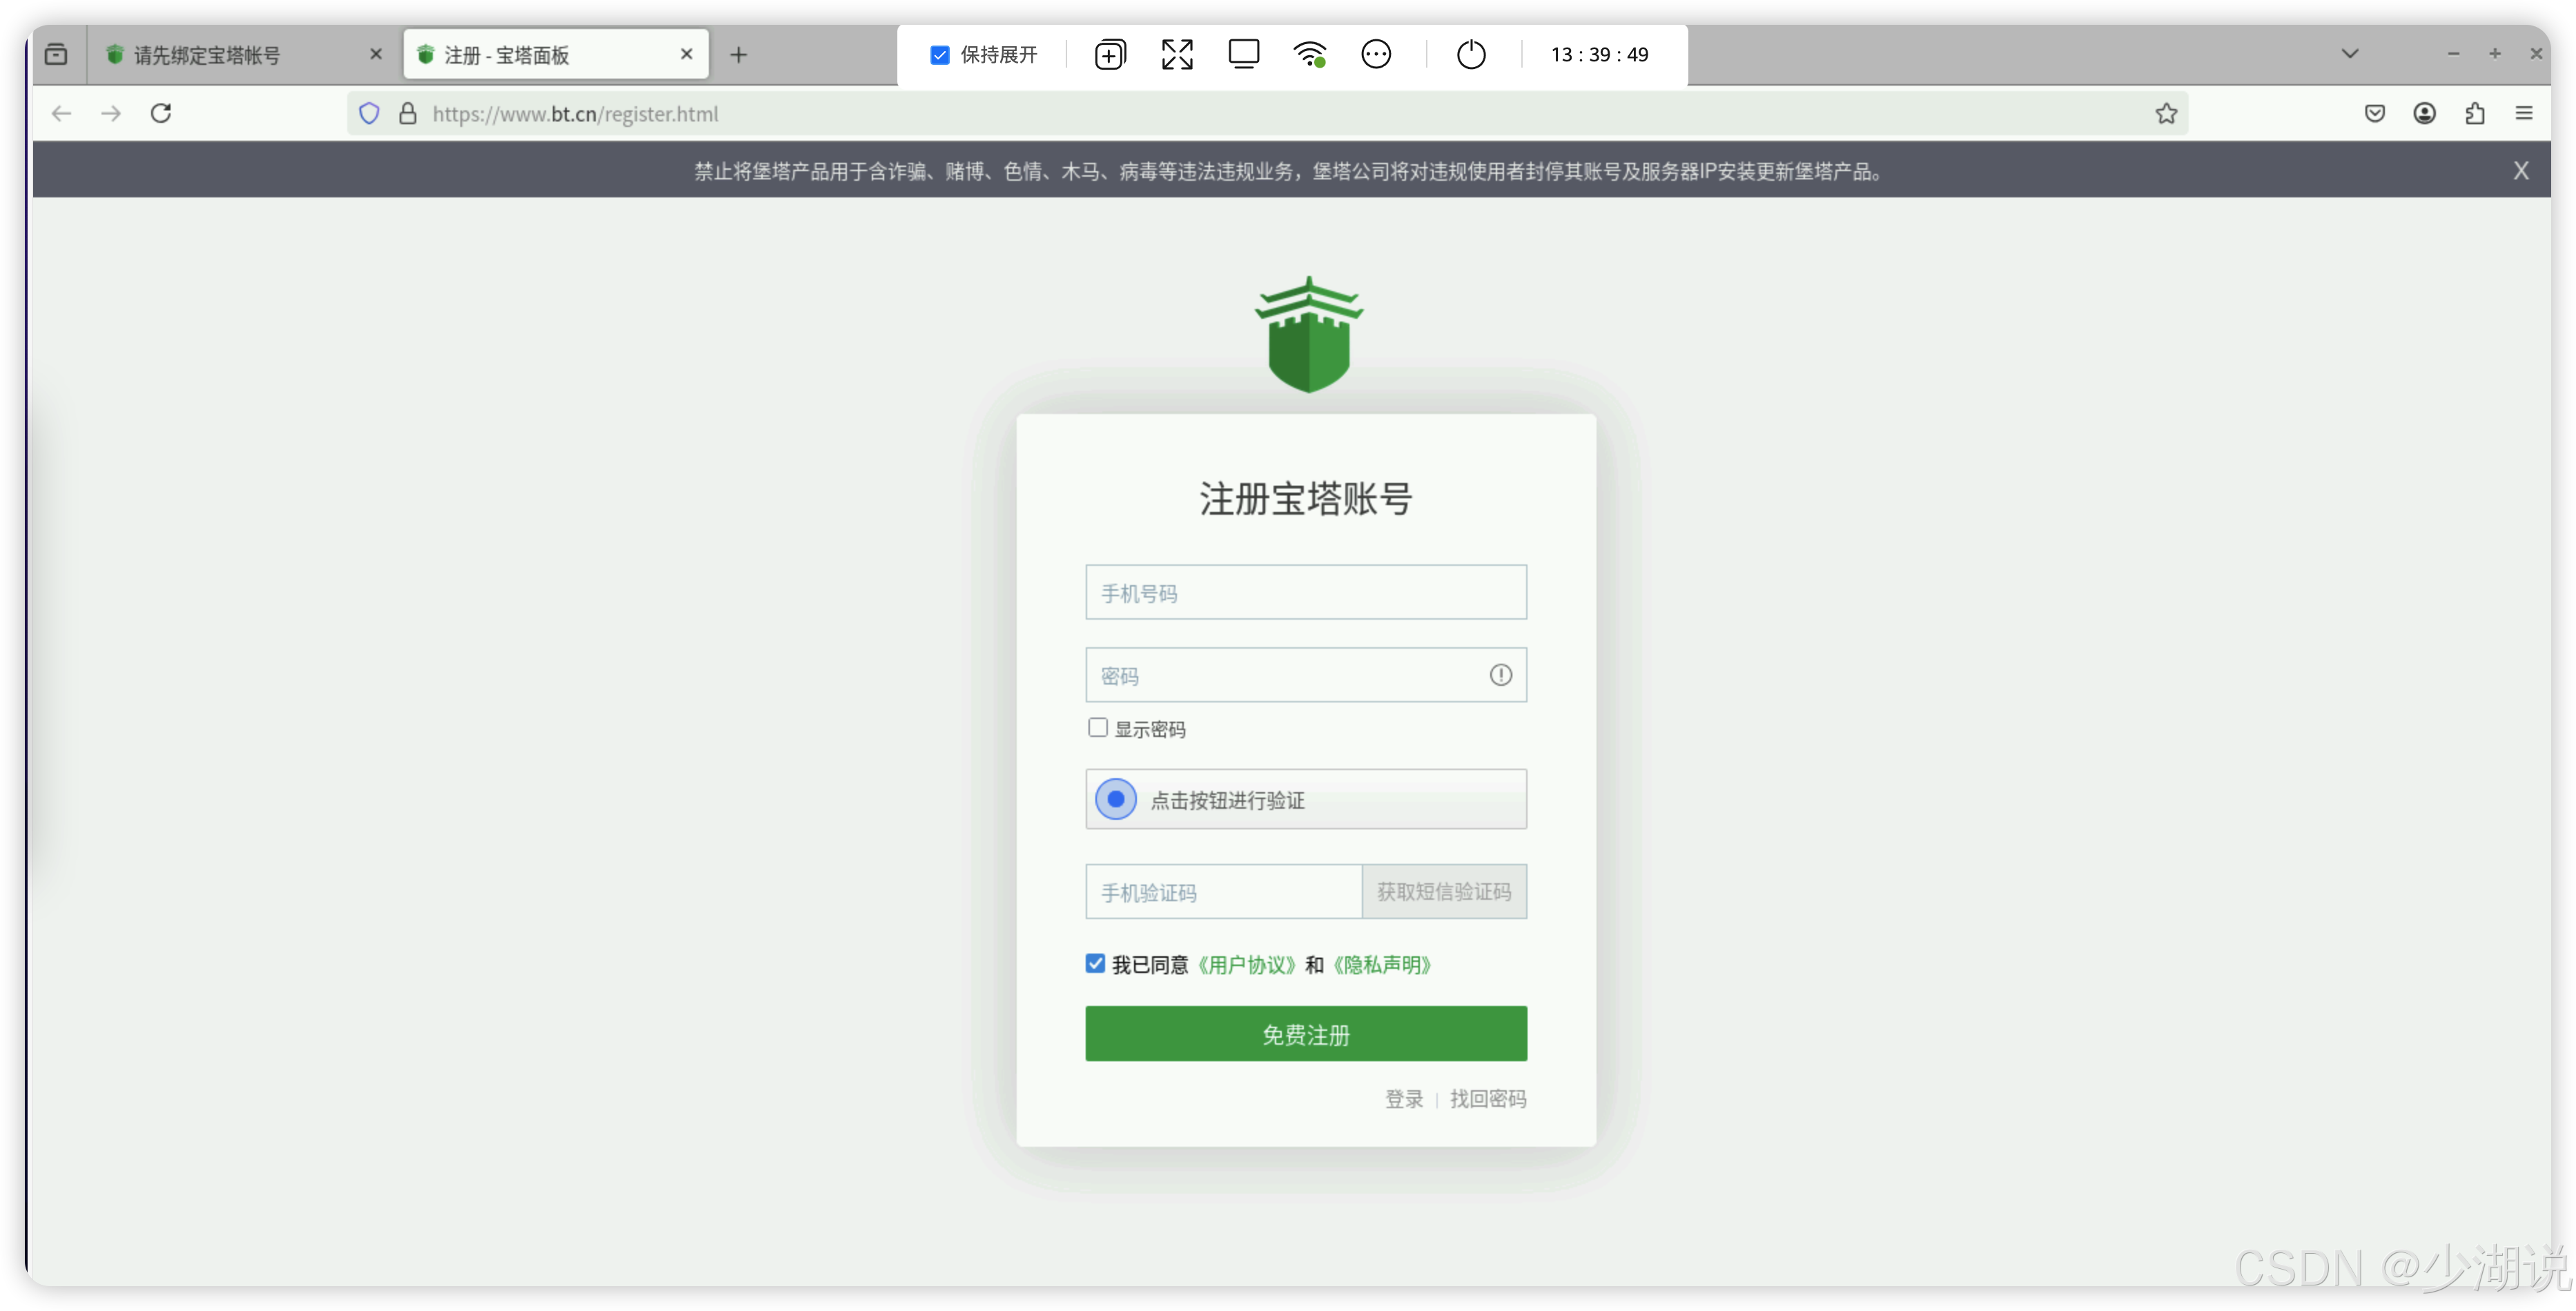Click the fullscreen expand icon in top toolbar
Screen dimensions: 2576x1311
pyautogui.click(x=1176, y=54)
